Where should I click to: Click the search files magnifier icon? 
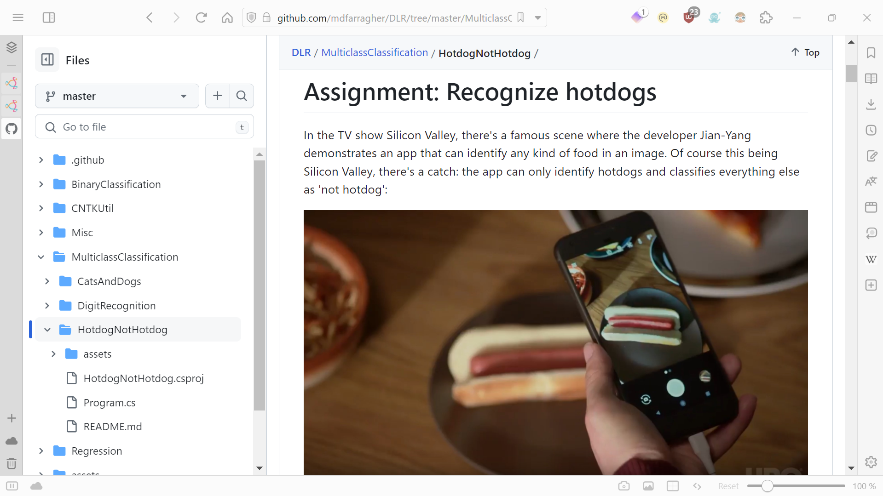pyautogui.click(x=242, y=96)
